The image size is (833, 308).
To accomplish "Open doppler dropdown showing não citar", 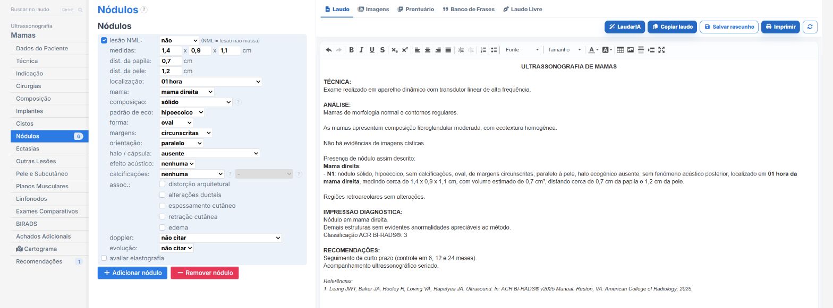I will (x=220, y=238).
